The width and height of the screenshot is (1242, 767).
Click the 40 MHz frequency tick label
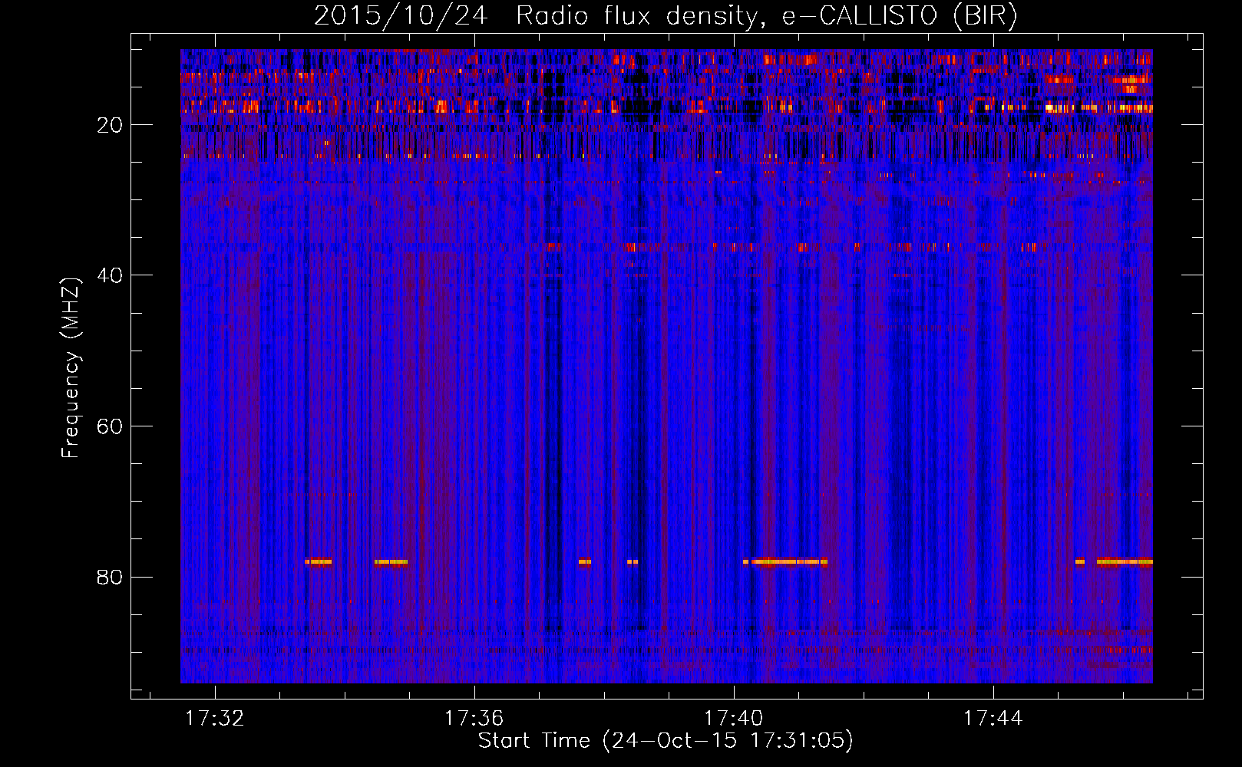[110, 275]
